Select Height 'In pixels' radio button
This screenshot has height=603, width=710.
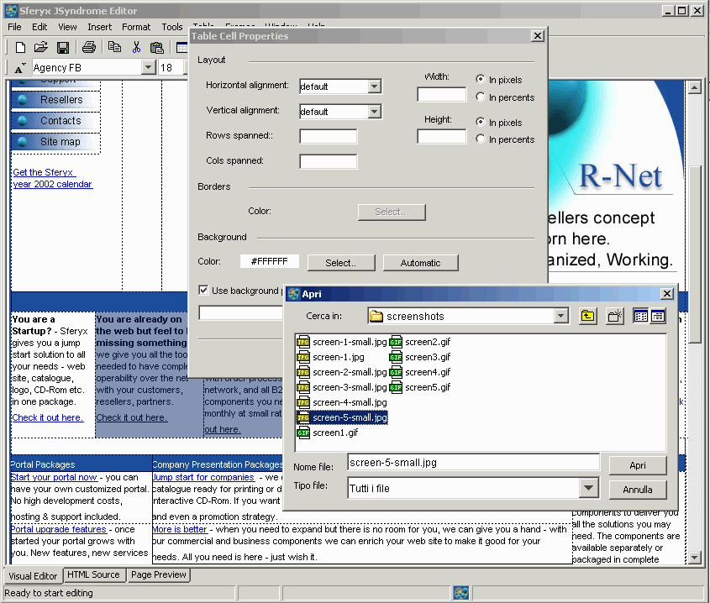coord(481,123)
